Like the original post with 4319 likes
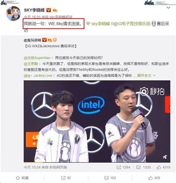 click(x=163, y=167)
